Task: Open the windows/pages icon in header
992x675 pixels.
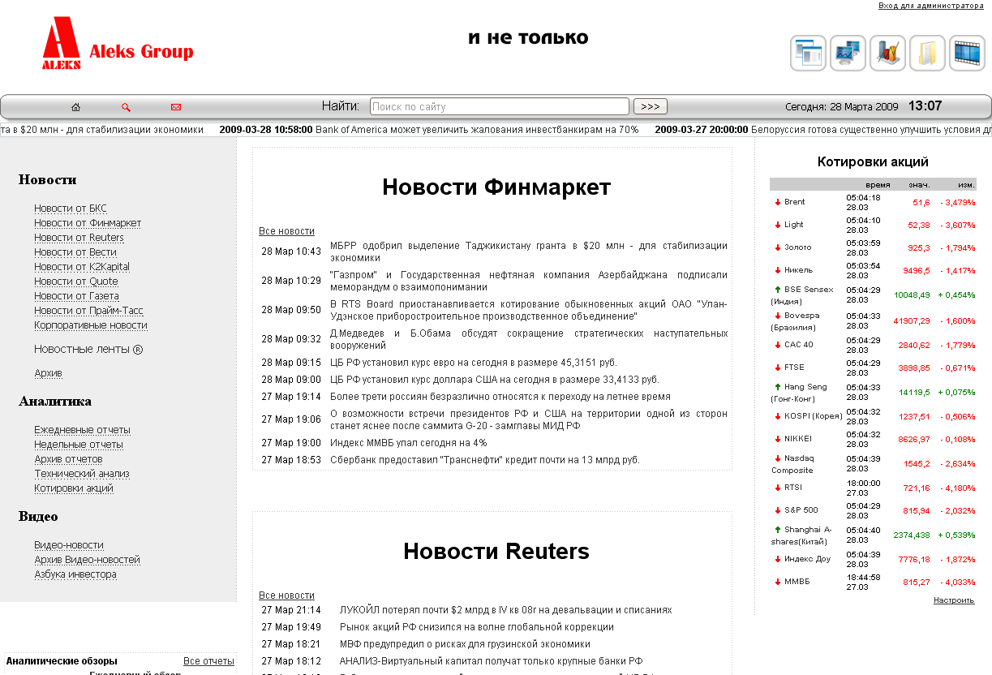Action: point(808,54)
